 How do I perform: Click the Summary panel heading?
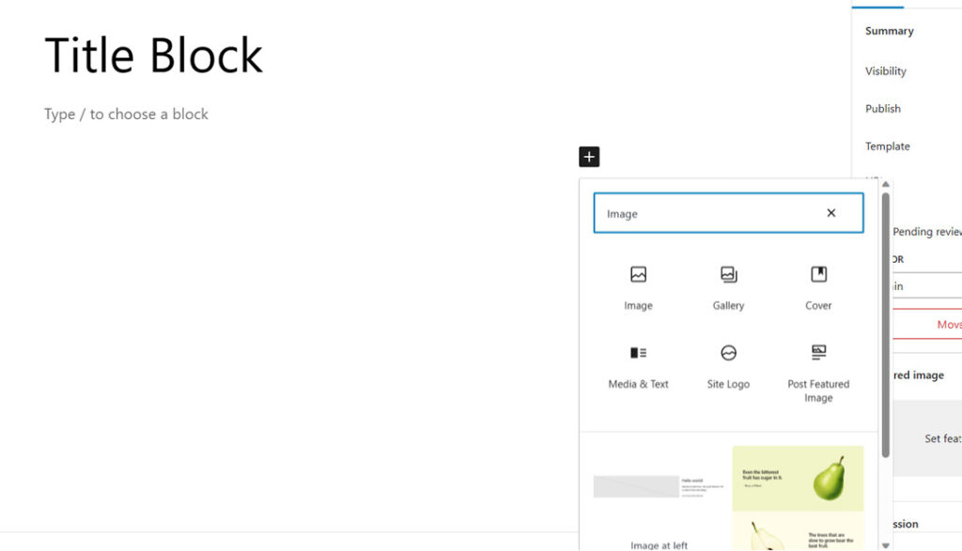click(x=889, y=31)
